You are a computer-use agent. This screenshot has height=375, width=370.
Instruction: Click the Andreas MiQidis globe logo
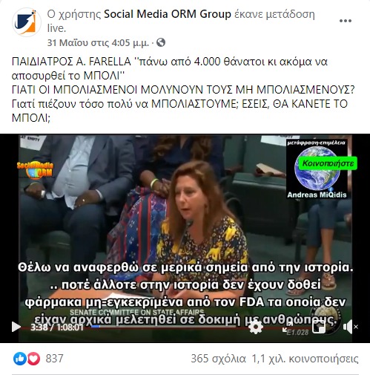[317, 169]
